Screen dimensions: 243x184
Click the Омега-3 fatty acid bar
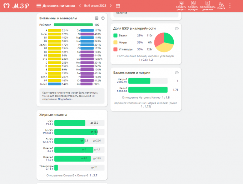(x=74, y=149)
